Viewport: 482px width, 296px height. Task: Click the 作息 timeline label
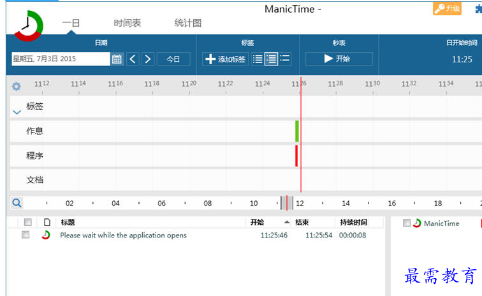click(x=34, y=131)
